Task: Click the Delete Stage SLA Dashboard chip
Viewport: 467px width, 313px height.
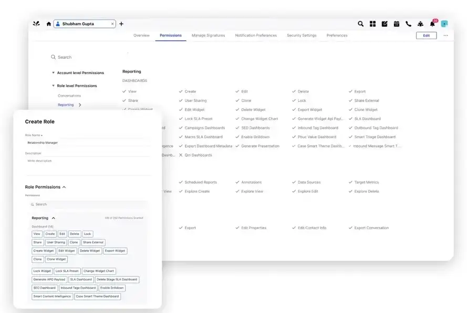Action: click(x=117, y=279)
